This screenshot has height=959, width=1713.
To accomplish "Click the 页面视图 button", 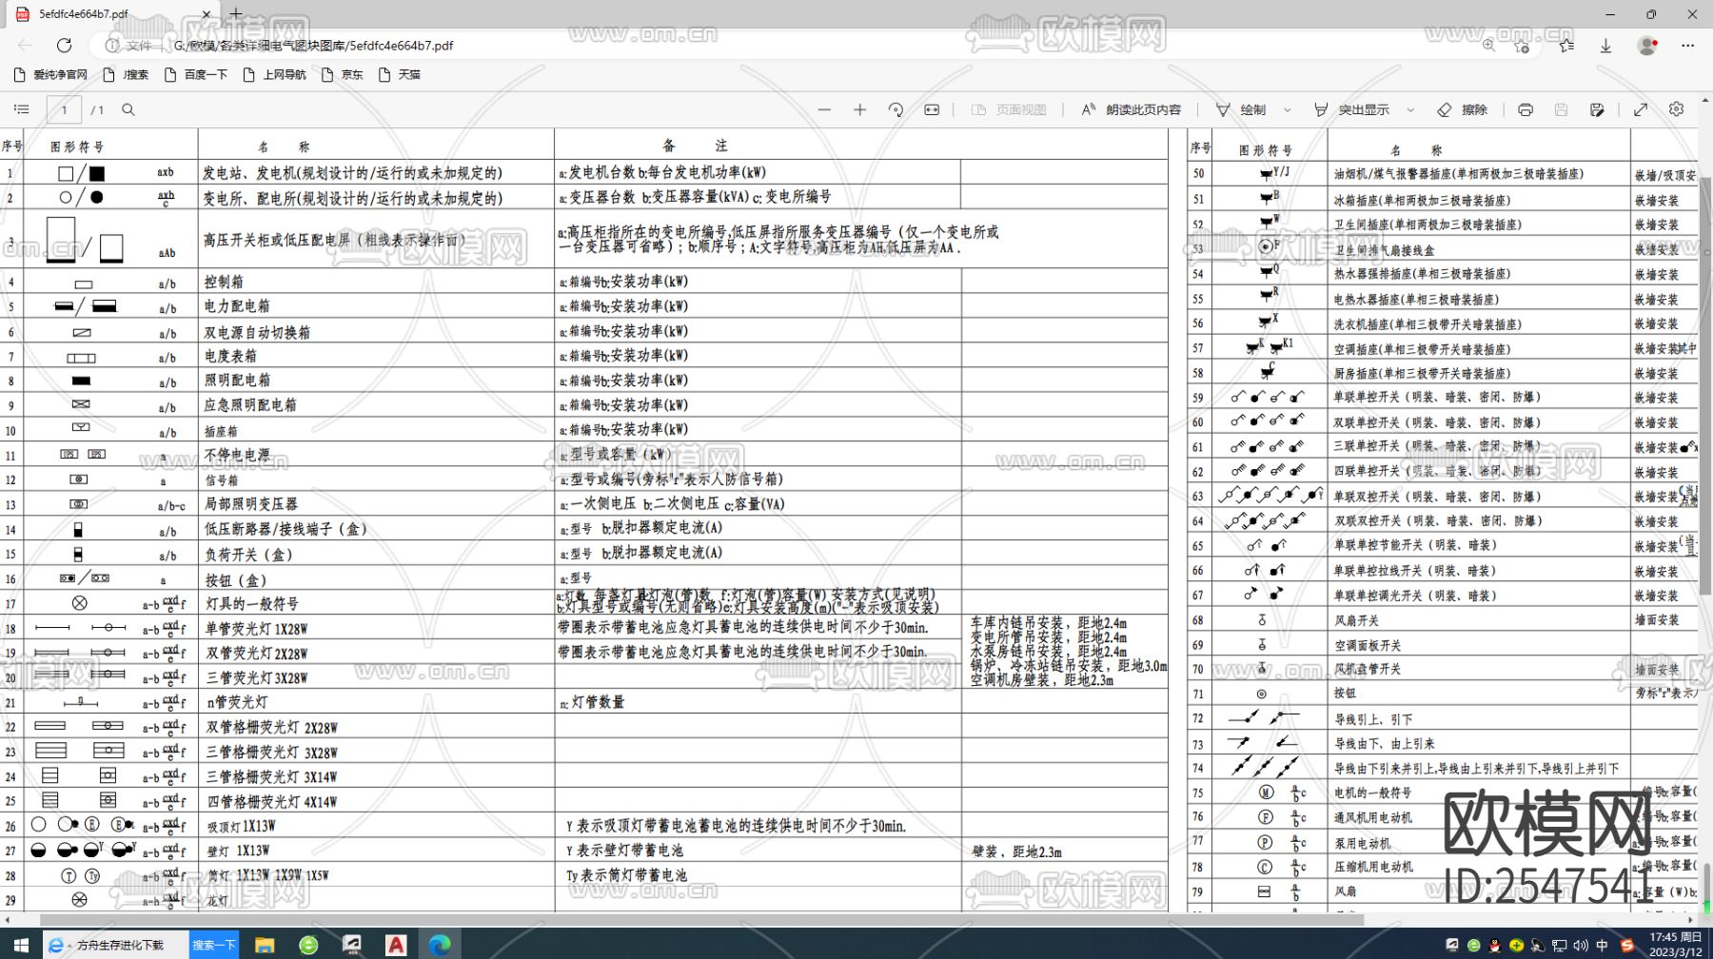I will tap(1008, 109).
